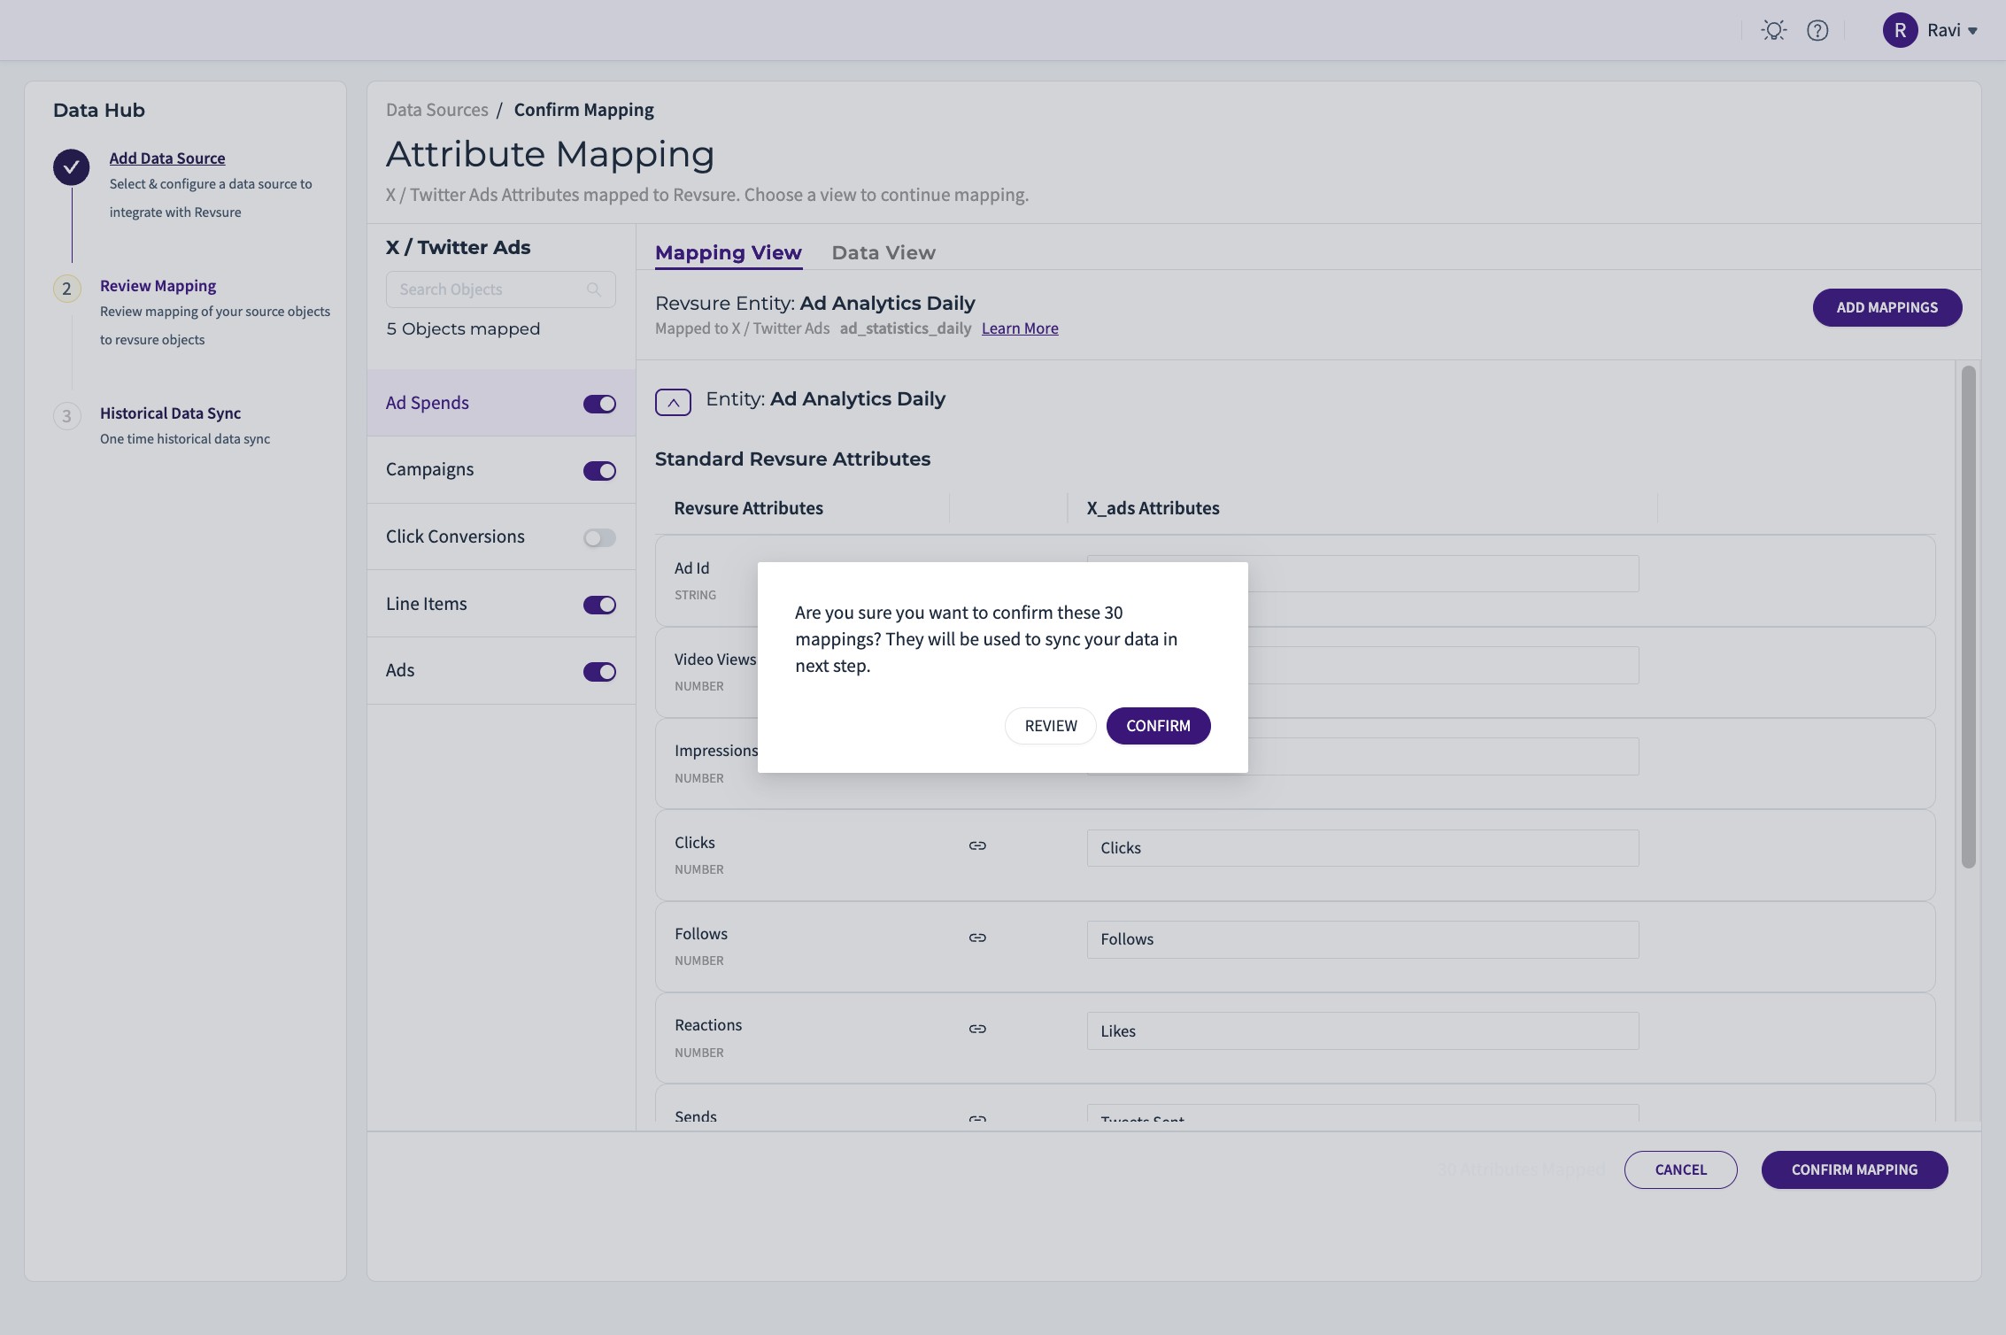
Task: Click the completed checkmark step icon
Action: click(x=71, y=166)
